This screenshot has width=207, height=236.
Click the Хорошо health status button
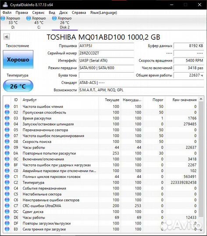(18, 59)
